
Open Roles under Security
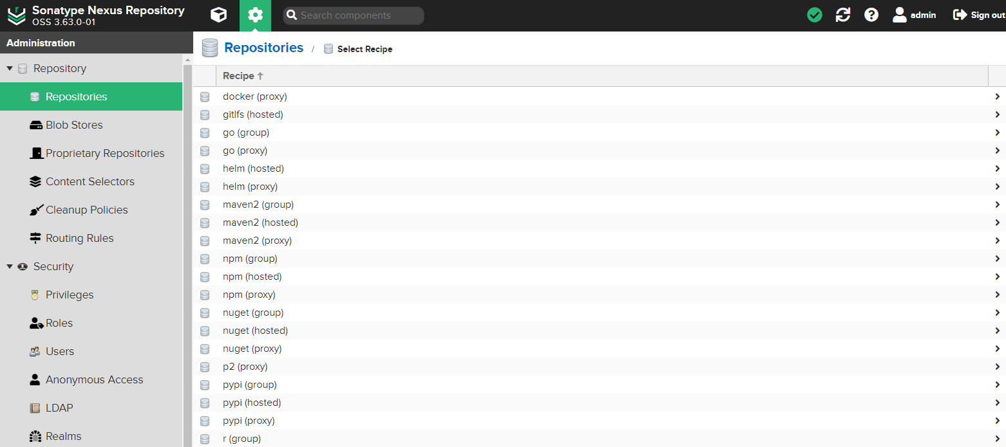91,323
